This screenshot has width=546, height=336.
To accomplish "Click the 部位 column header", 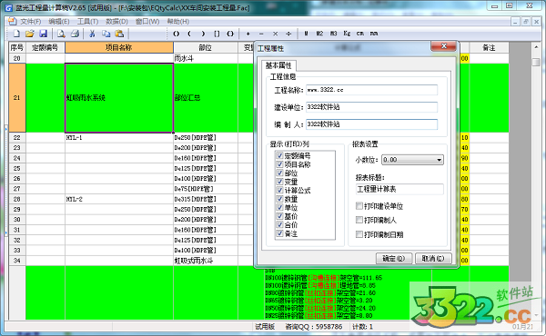I will tap(206, 47).
